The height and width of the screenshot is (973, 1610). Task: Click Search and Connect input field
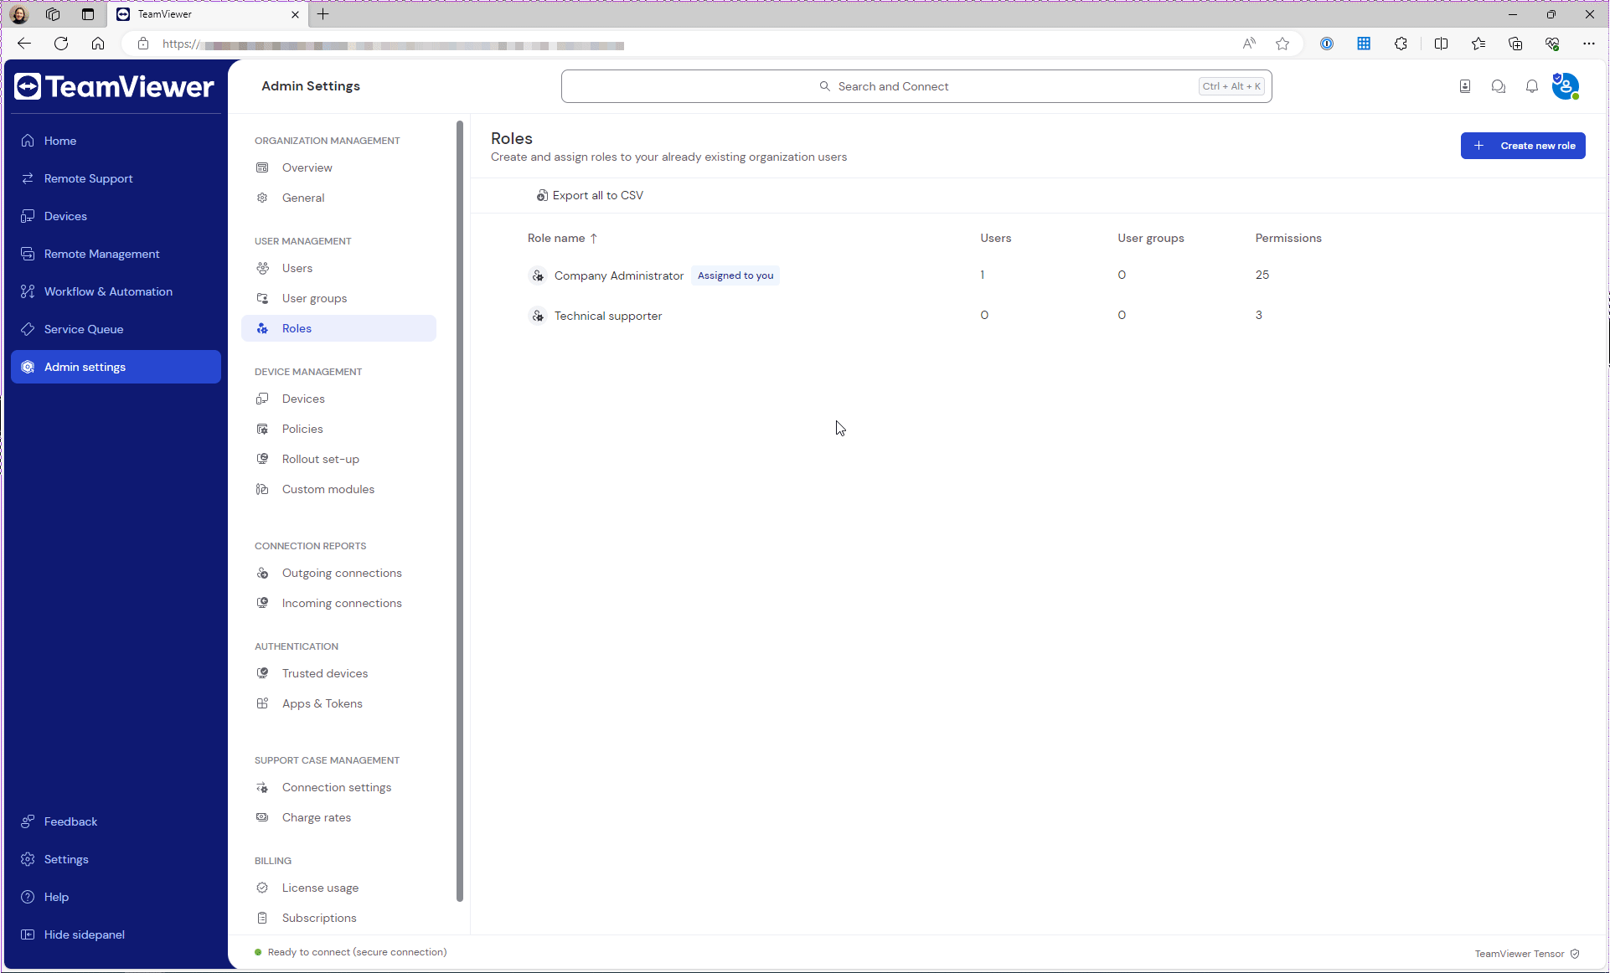click(x=916, y=86)
